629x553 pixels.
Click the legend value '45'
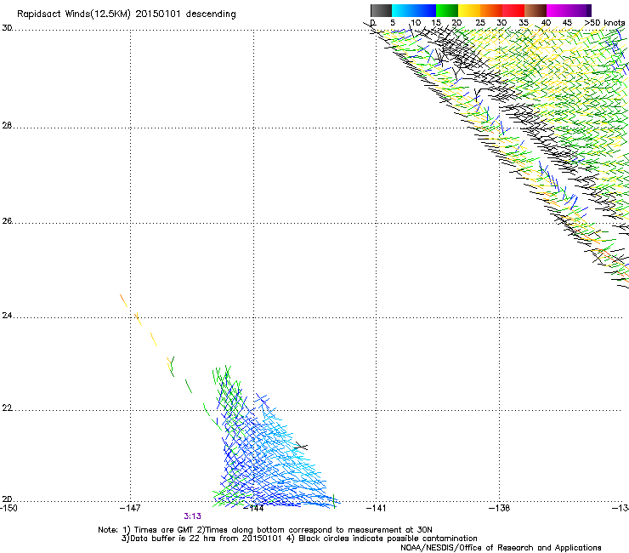[x=567, y=23]
